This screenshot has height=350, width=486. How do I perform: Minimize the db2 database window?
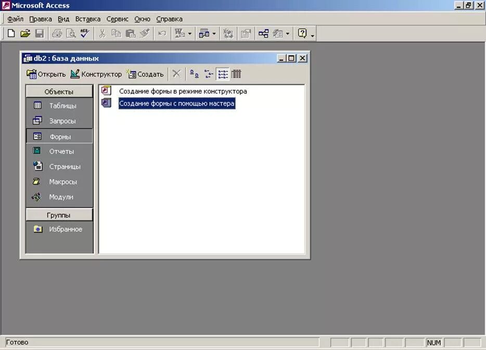(x=282, y=58)
